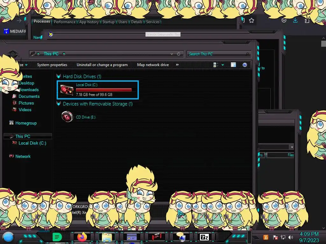
Task: Open the Services tab in Task Manager
Action: [x=152, y=22]
